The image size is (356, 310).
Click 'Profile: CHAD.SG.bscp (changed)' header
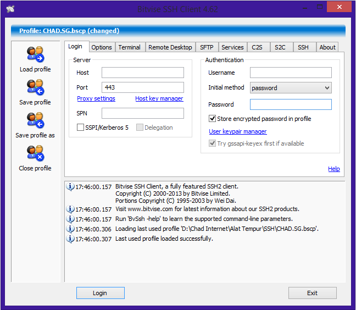click(x=69, y=31)
